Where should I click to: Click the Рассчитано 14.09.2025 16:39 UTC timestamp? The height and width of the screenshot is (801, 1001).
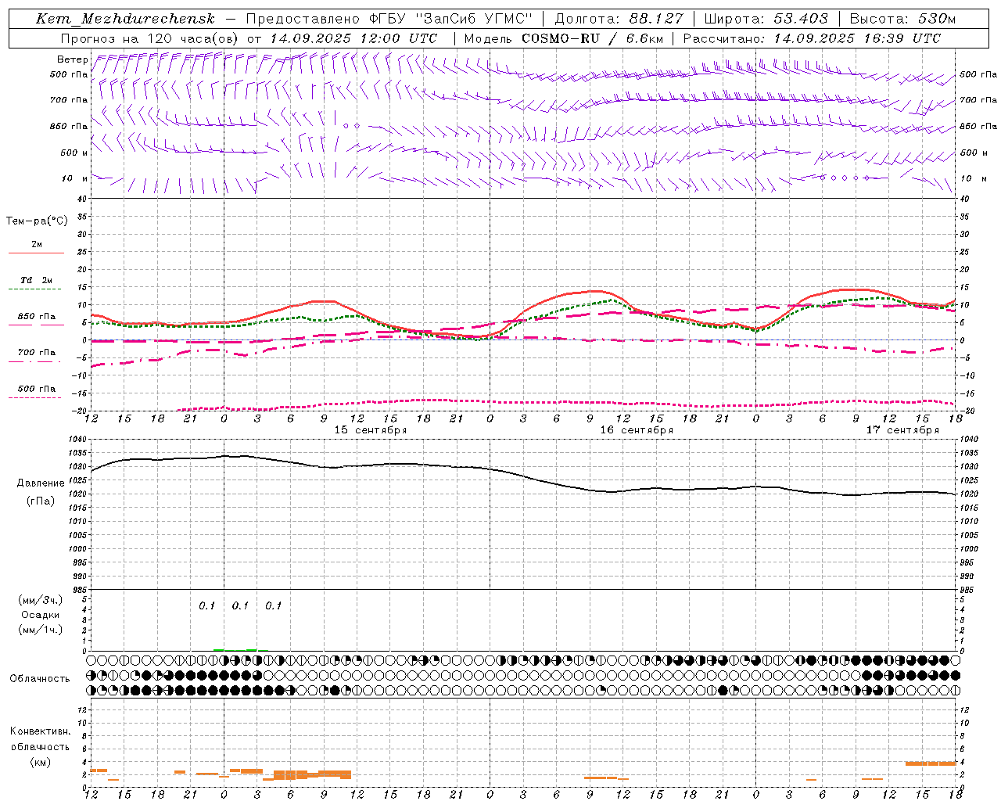812,38
